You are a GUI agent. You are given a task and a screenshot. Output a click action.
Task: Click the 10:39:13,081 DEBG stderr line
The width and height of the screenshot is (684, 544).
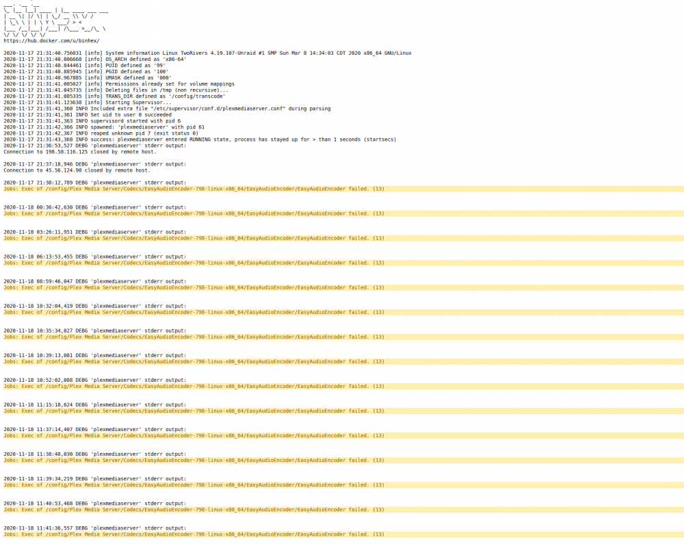pyautogui.click(x=94, y=355)
